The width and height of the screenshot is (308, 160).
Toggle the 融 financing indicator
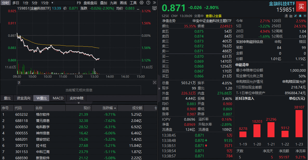pos(290,16)
